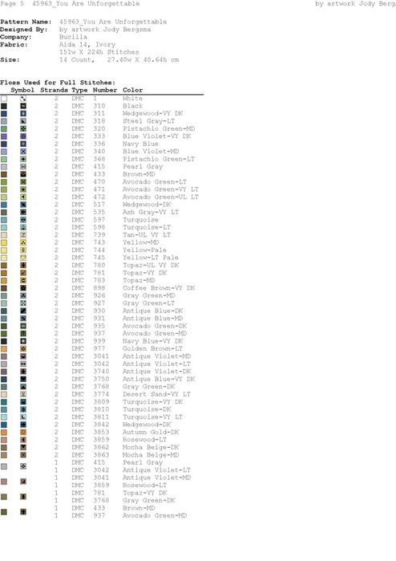
Task: Click the fabric text 'Aida 14, Ivory'
Action: (x=87, y=45)
